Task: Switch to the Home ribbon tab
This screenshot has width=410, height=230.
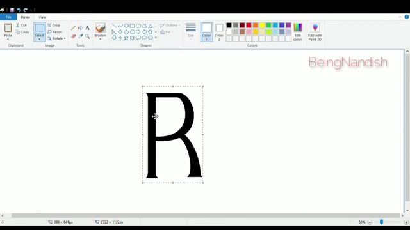Action: (26, 17)
